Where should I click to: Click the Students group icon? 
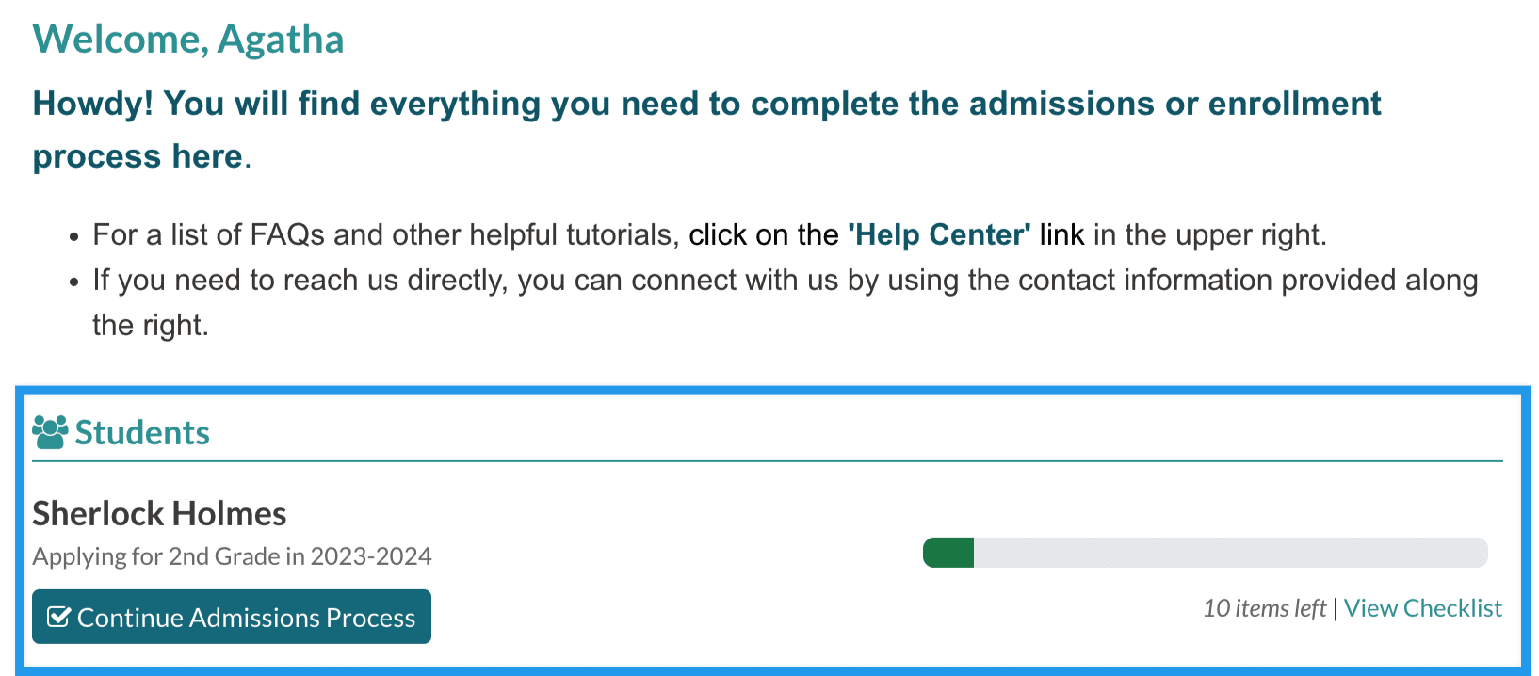tap(50, 432)
